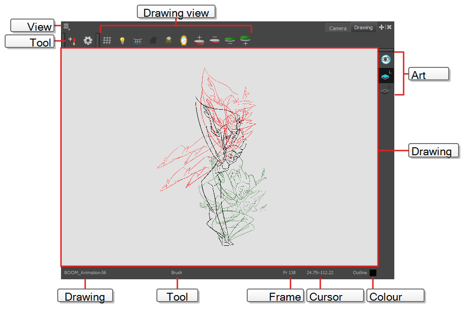Click the ceiling lamp icon in toolbar
Screen dimensions: 466x309
[169, 41]
